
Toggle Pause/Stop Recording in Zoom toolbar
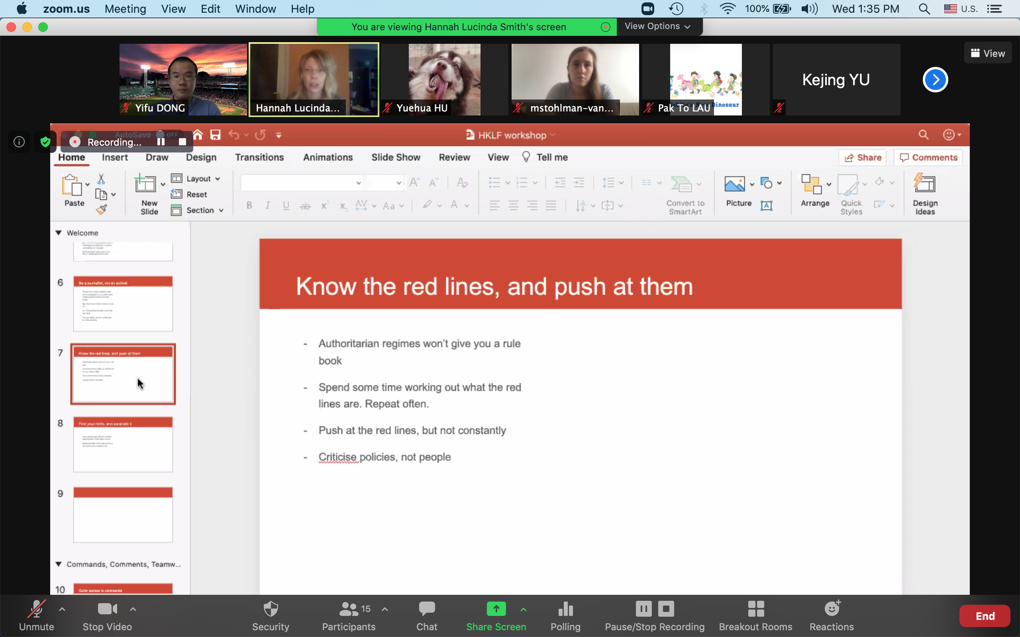pos(655,616)
